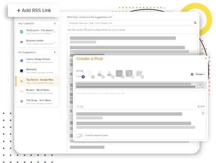Click the Business Insider BI logo icon
The image size is (216, 163).
coord(22,42)
